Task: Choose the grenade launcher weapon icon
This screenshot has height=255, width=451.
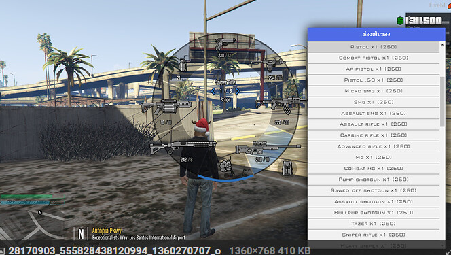Action: [166, 107]
